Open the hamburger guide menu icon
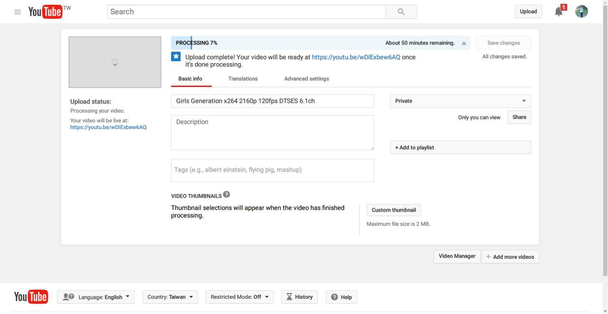The width and height of the screenshot is (608, 314). [x=18, y=12]
